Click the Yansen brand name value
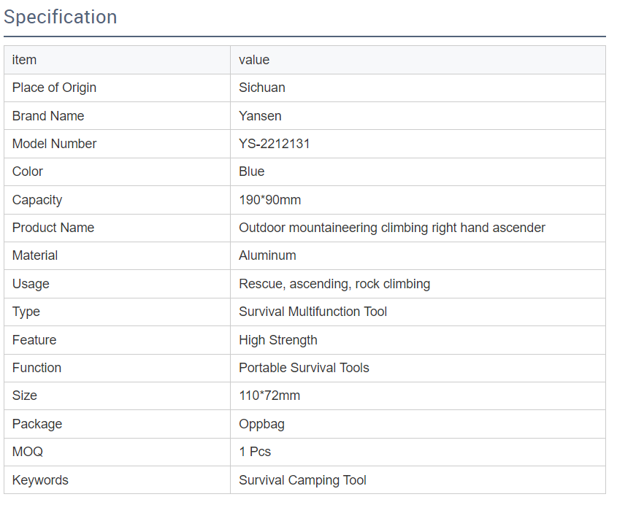The height and width of the screenshot is (505, 617). pos(260,116)
